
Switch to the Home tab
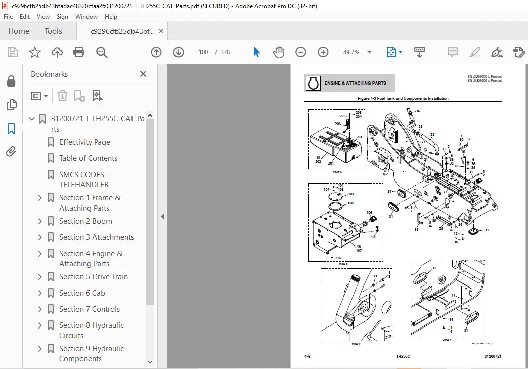(x=19, y=31)
